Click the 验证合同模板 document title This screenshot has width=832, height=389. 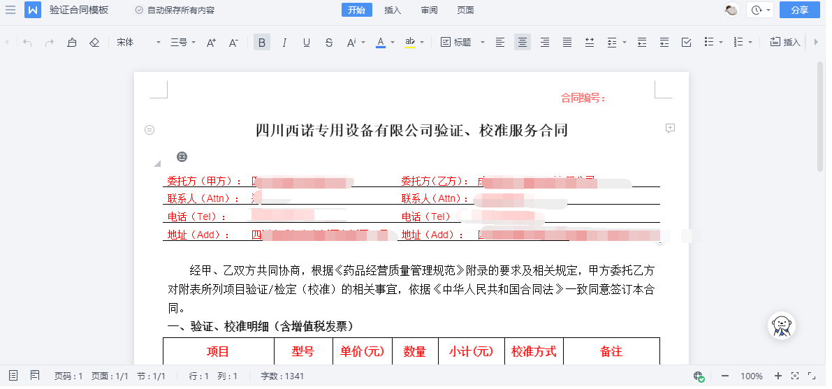[78, 10]
